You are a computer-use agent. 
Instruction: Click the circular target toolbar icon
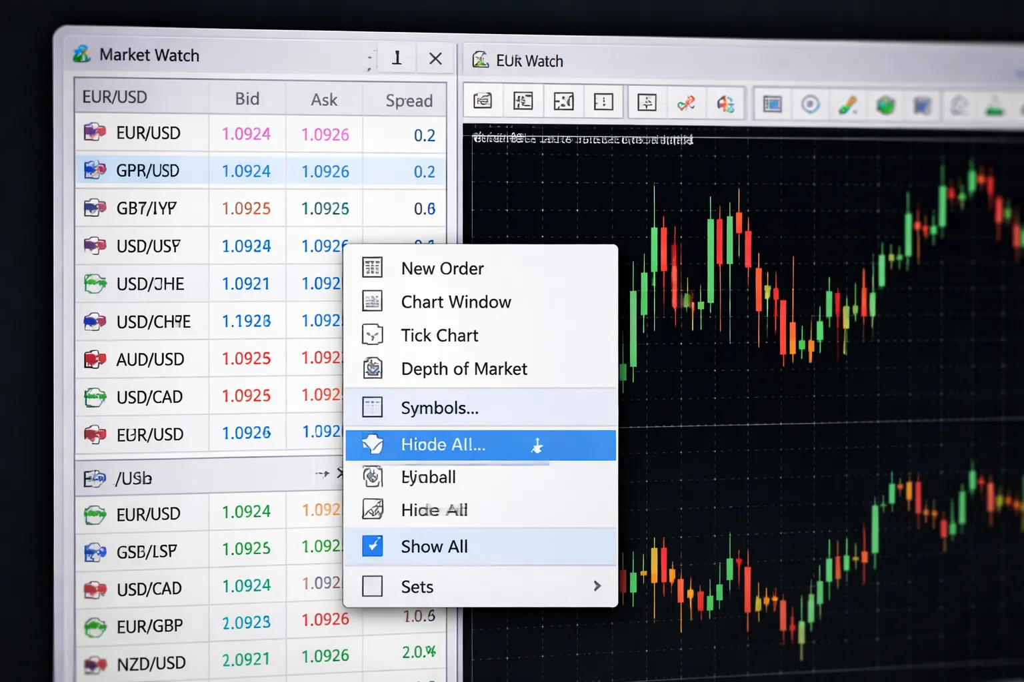[811, 105]
